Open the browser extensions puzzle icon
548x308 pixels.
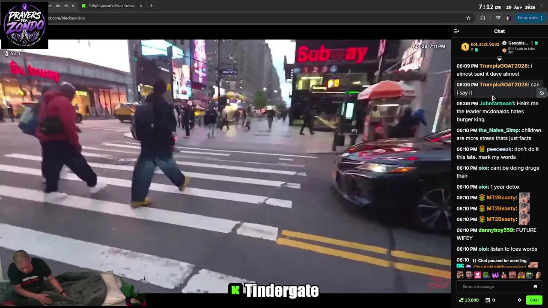tap(483, 18)
